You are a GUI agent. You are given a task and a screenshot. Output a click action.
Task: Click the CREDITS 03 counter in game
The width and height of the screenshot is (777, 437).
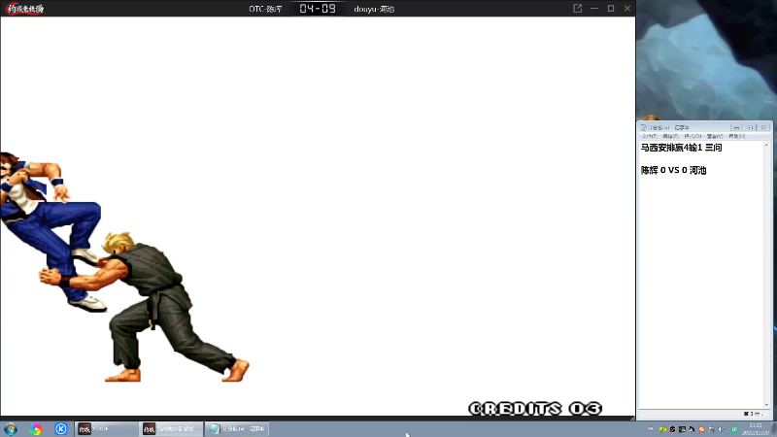[535, 408]
